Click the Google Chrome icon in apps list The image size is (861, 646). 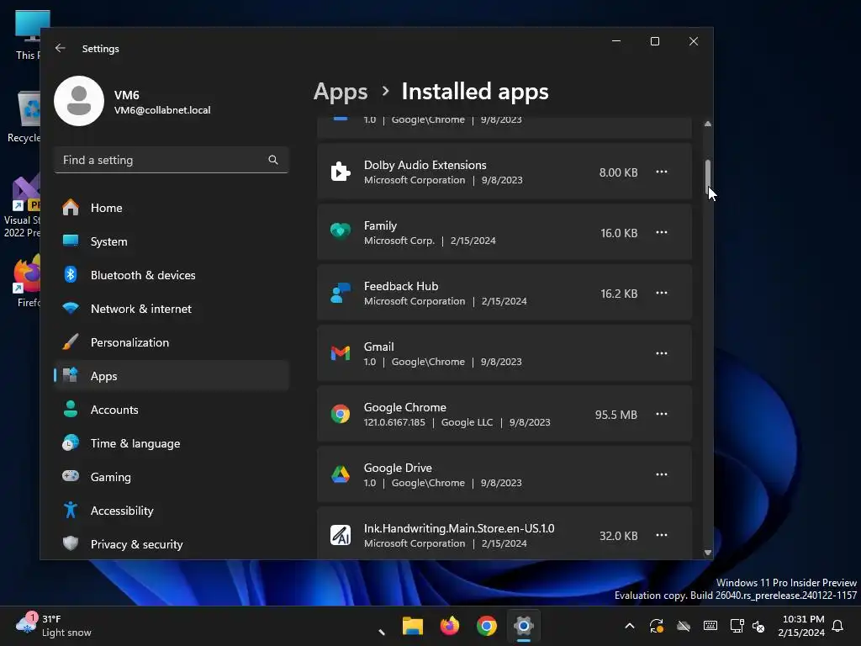tap(341, 414)
